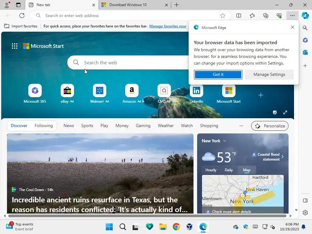Image resolution: width=312 pixels, height=234 pixels.
Task: Edit background image icon
Action: click(x=275, y=112)
